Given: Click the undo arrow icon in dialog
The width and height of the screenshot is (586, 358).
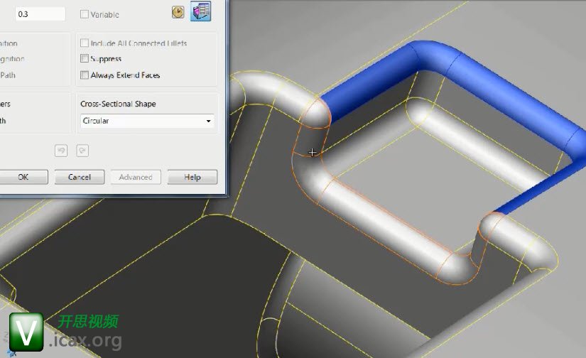Looking at the screenshot, I should pyautogui.click(x=61, y=151).
